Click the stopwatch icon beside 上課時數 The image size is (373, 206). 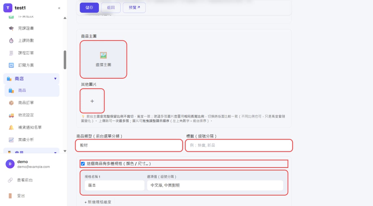click(11, 41)
